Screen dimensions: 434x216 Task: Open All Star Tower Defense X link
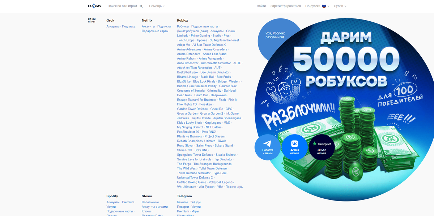209,45
